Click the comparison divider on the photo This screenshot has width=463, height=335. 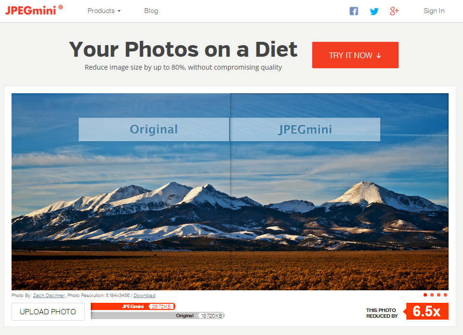[230, 192]
